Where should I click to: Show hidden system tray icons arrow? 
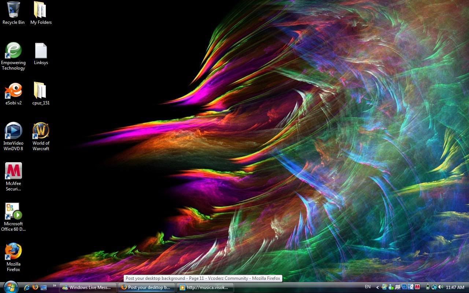[x=377, y=288]
